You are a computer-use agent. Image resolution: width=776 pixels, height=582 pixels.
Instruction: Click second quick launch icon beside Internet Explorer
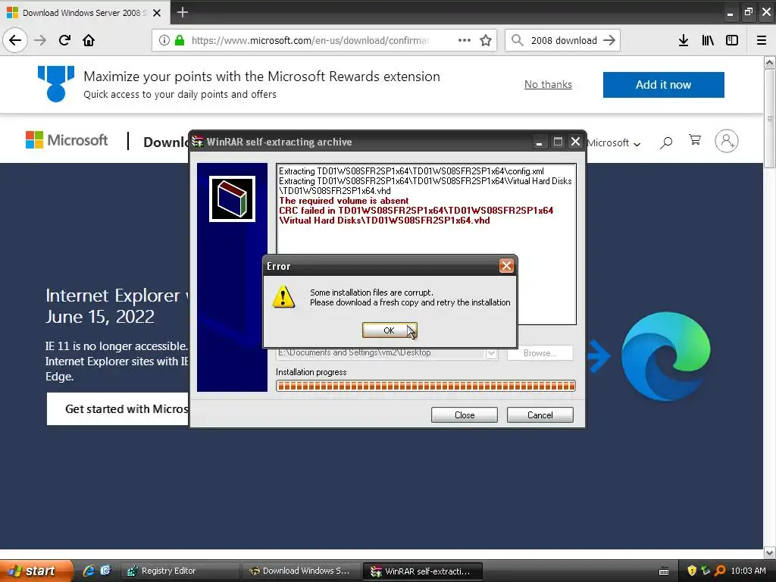pos(105,571)
